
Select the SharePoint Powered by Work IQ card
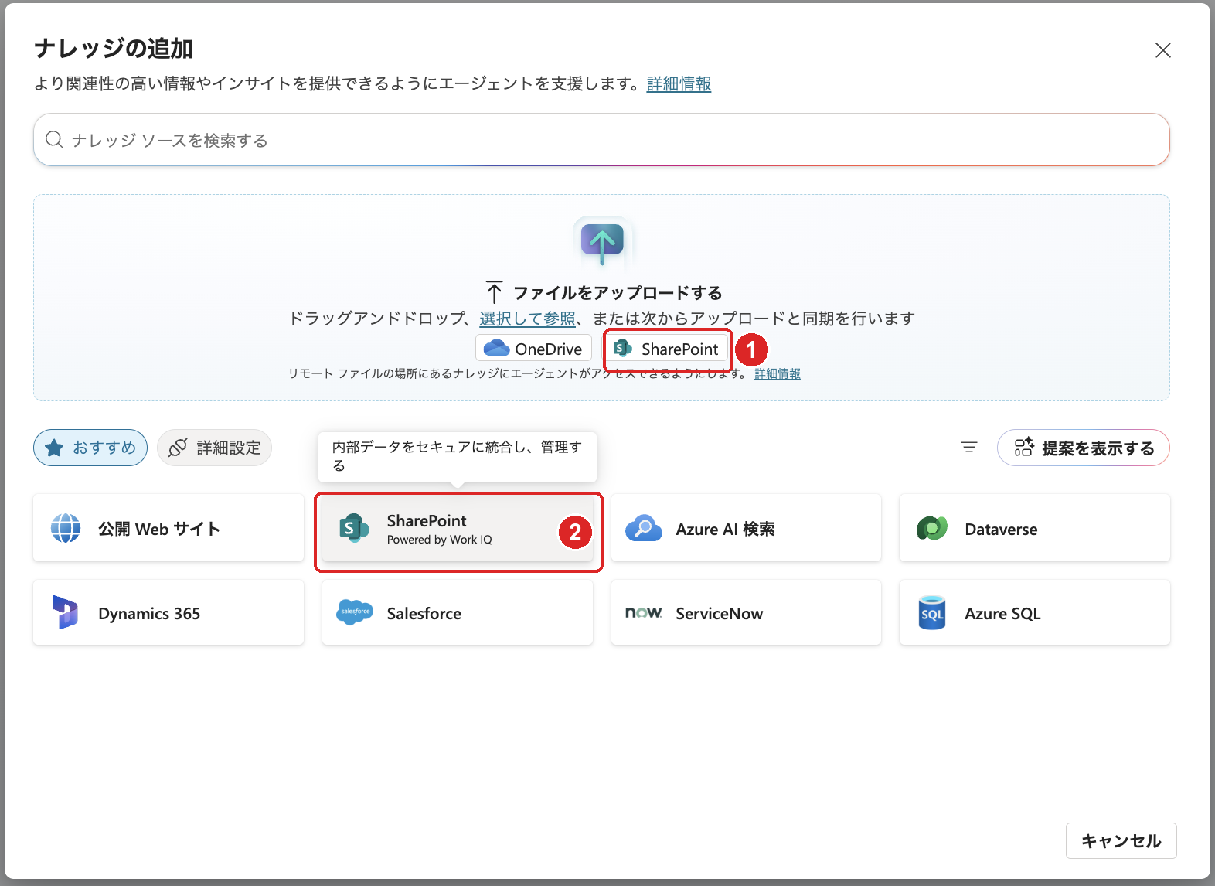tap(458, 529)
